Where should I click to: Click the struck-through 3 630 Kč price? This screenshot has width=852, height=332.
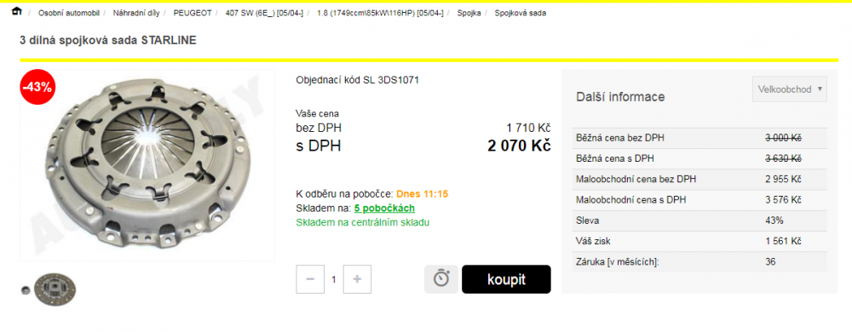784,159
